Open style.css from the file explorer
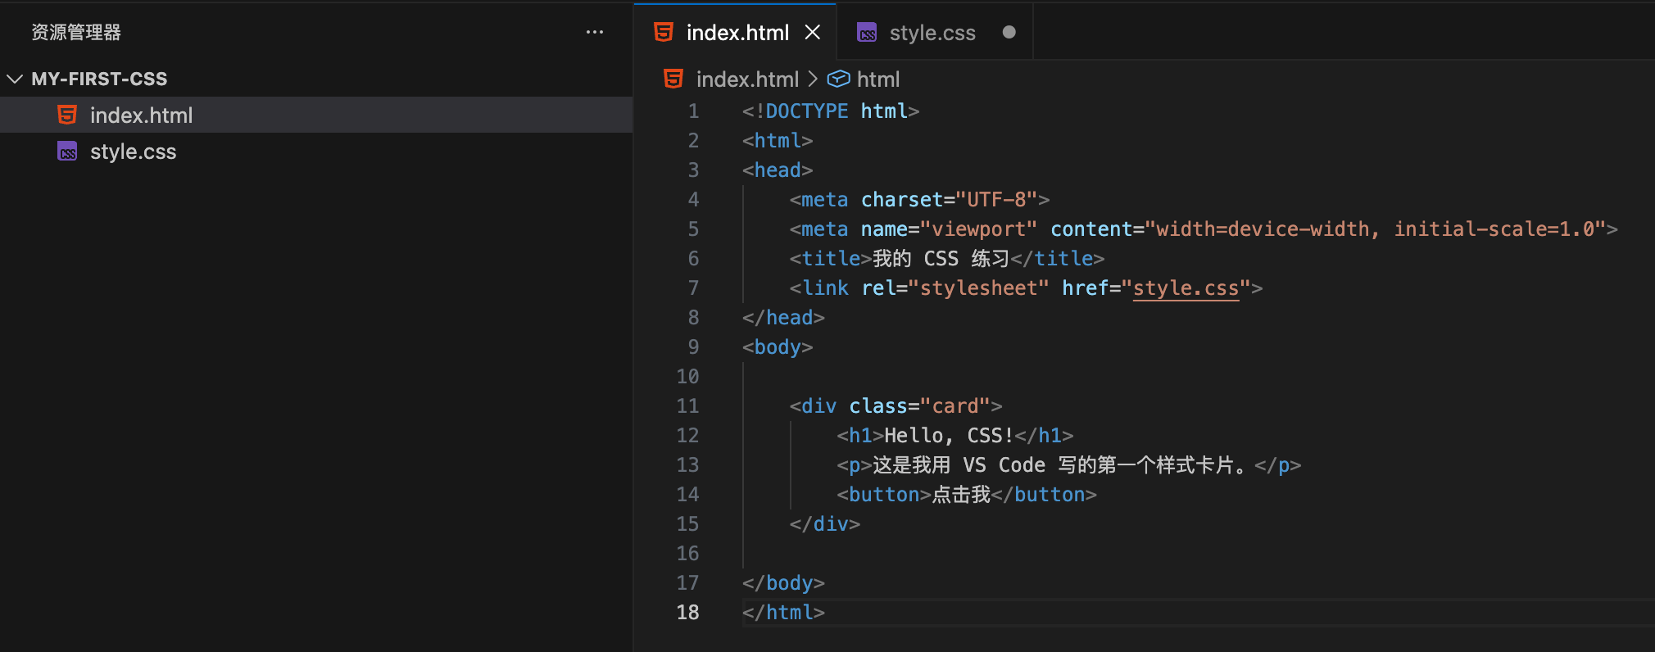This screenshot has height=652, width=1655. pyautogui.click(x=133, y=152)
